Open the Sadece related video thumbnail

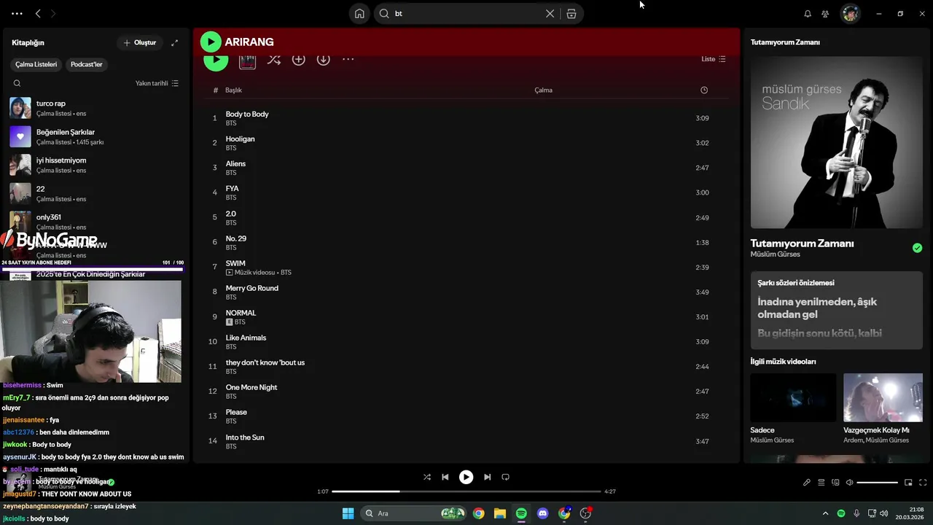point(793,397)
